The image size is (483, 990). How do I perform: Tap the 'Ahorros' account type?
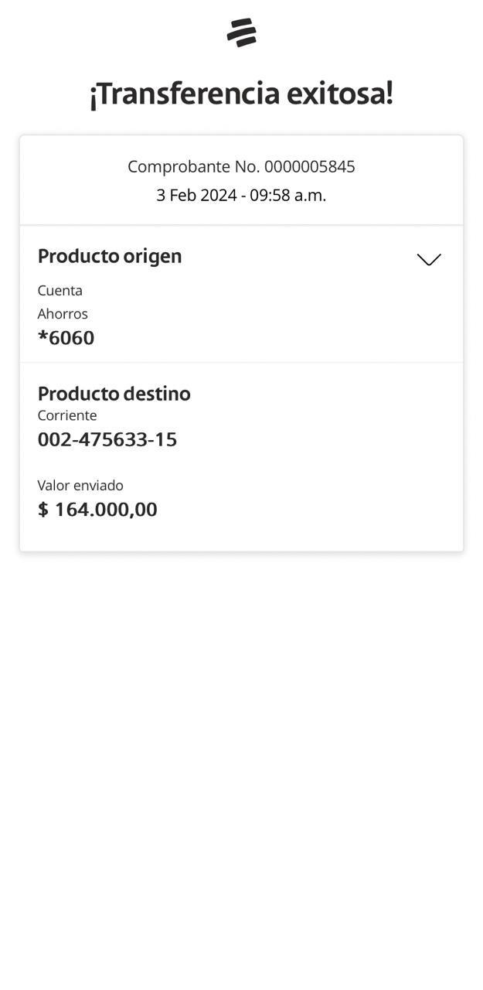point(63,313)
